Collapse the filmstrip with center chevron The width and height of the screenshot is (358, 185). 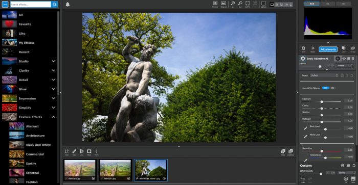pos(179,147)
